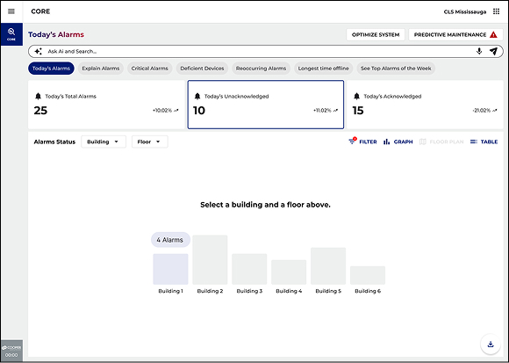Select the Critical Alarms chip
Image resolution: width=509 pixels, height=363 pixels.
[x=150, y=69]
